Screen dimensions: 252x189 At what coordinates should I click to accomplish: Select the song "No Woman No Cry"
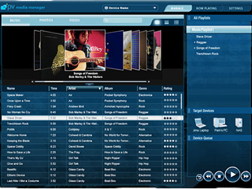click(x=19, y=112)
